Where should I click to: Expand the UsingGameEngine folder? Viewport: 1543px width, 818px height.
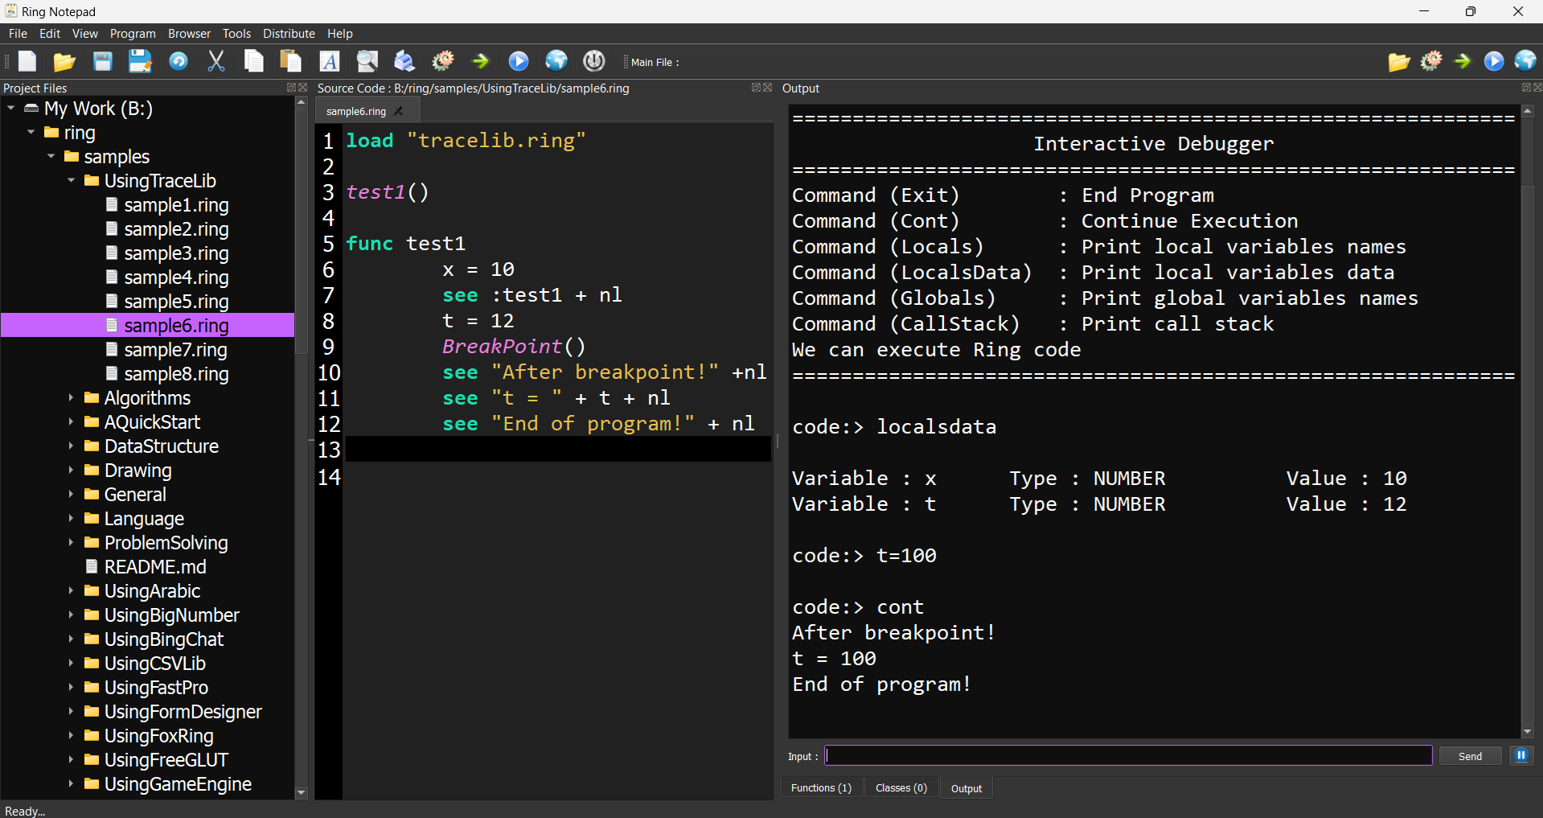click(72, 784)
